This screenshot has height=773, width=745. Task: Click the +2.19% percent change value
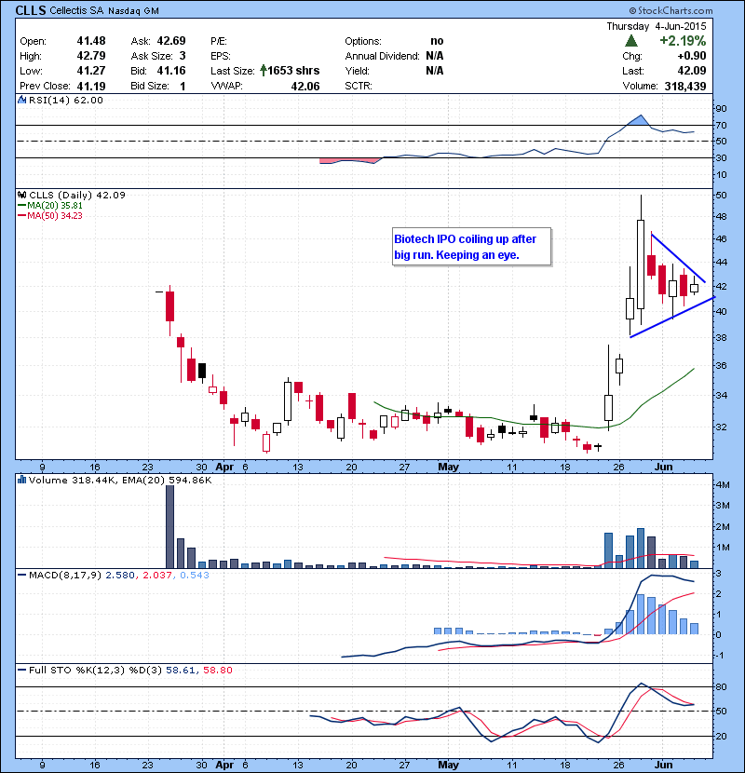point(683,40)
